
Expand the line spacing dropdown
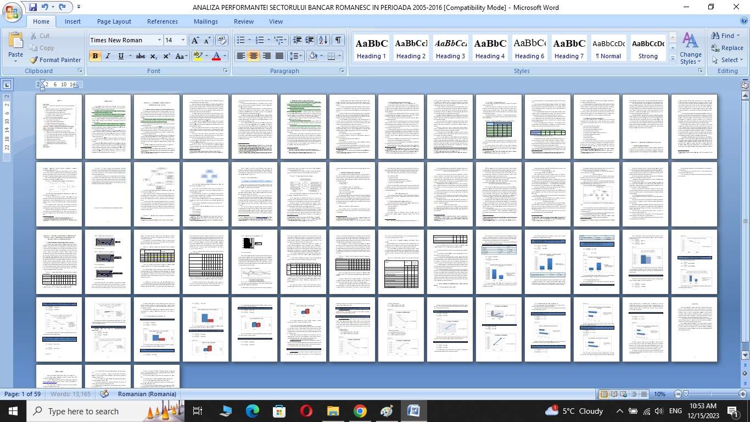[x=301, y=56]
